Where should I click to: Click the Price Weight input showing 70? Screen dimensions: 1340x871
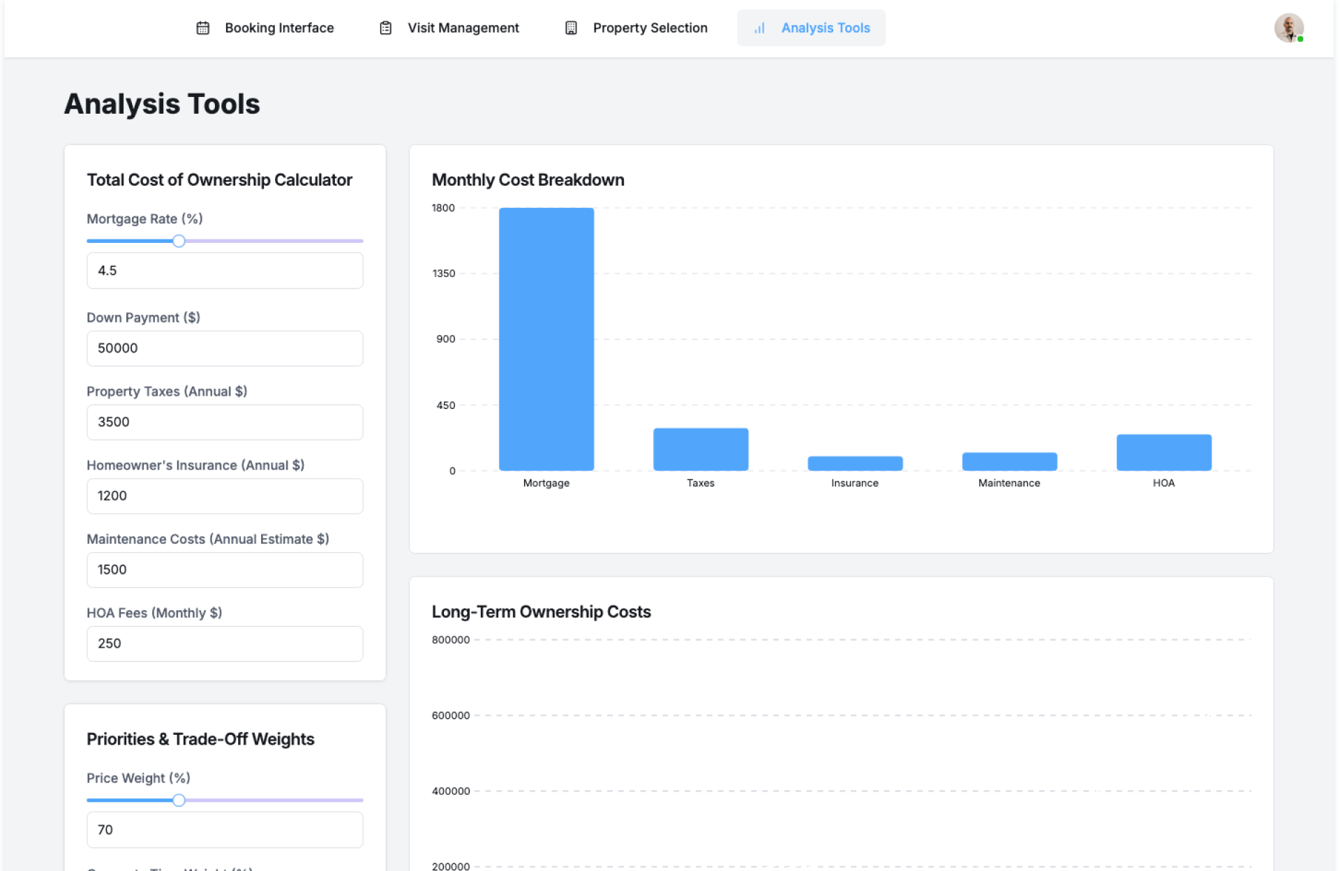(225, 830)
